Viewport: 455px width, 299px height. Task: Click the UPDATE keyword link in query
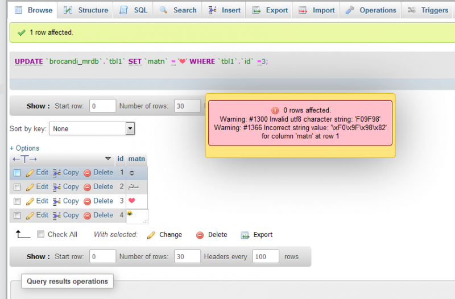pyautogui.click(x=28, y=61)
